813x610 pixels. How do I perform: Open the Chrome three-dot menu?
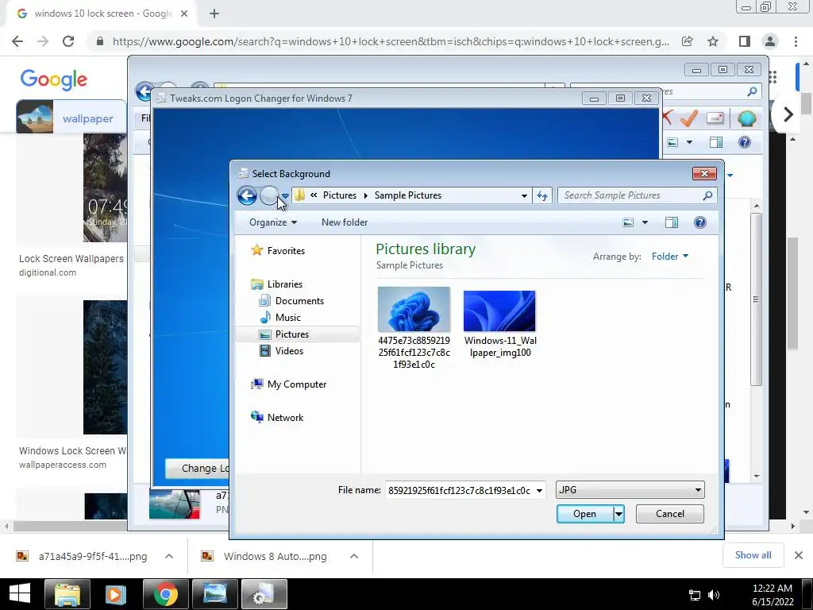[x=796, y=41]
